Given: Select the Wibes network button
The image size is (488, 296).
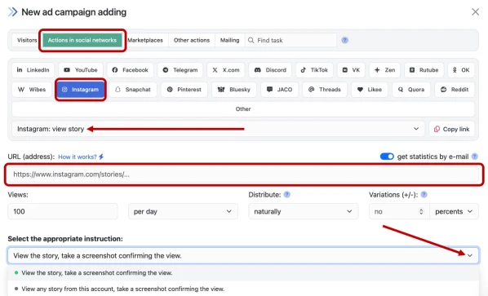Looking at the screenshot, I should coord(32,90).
